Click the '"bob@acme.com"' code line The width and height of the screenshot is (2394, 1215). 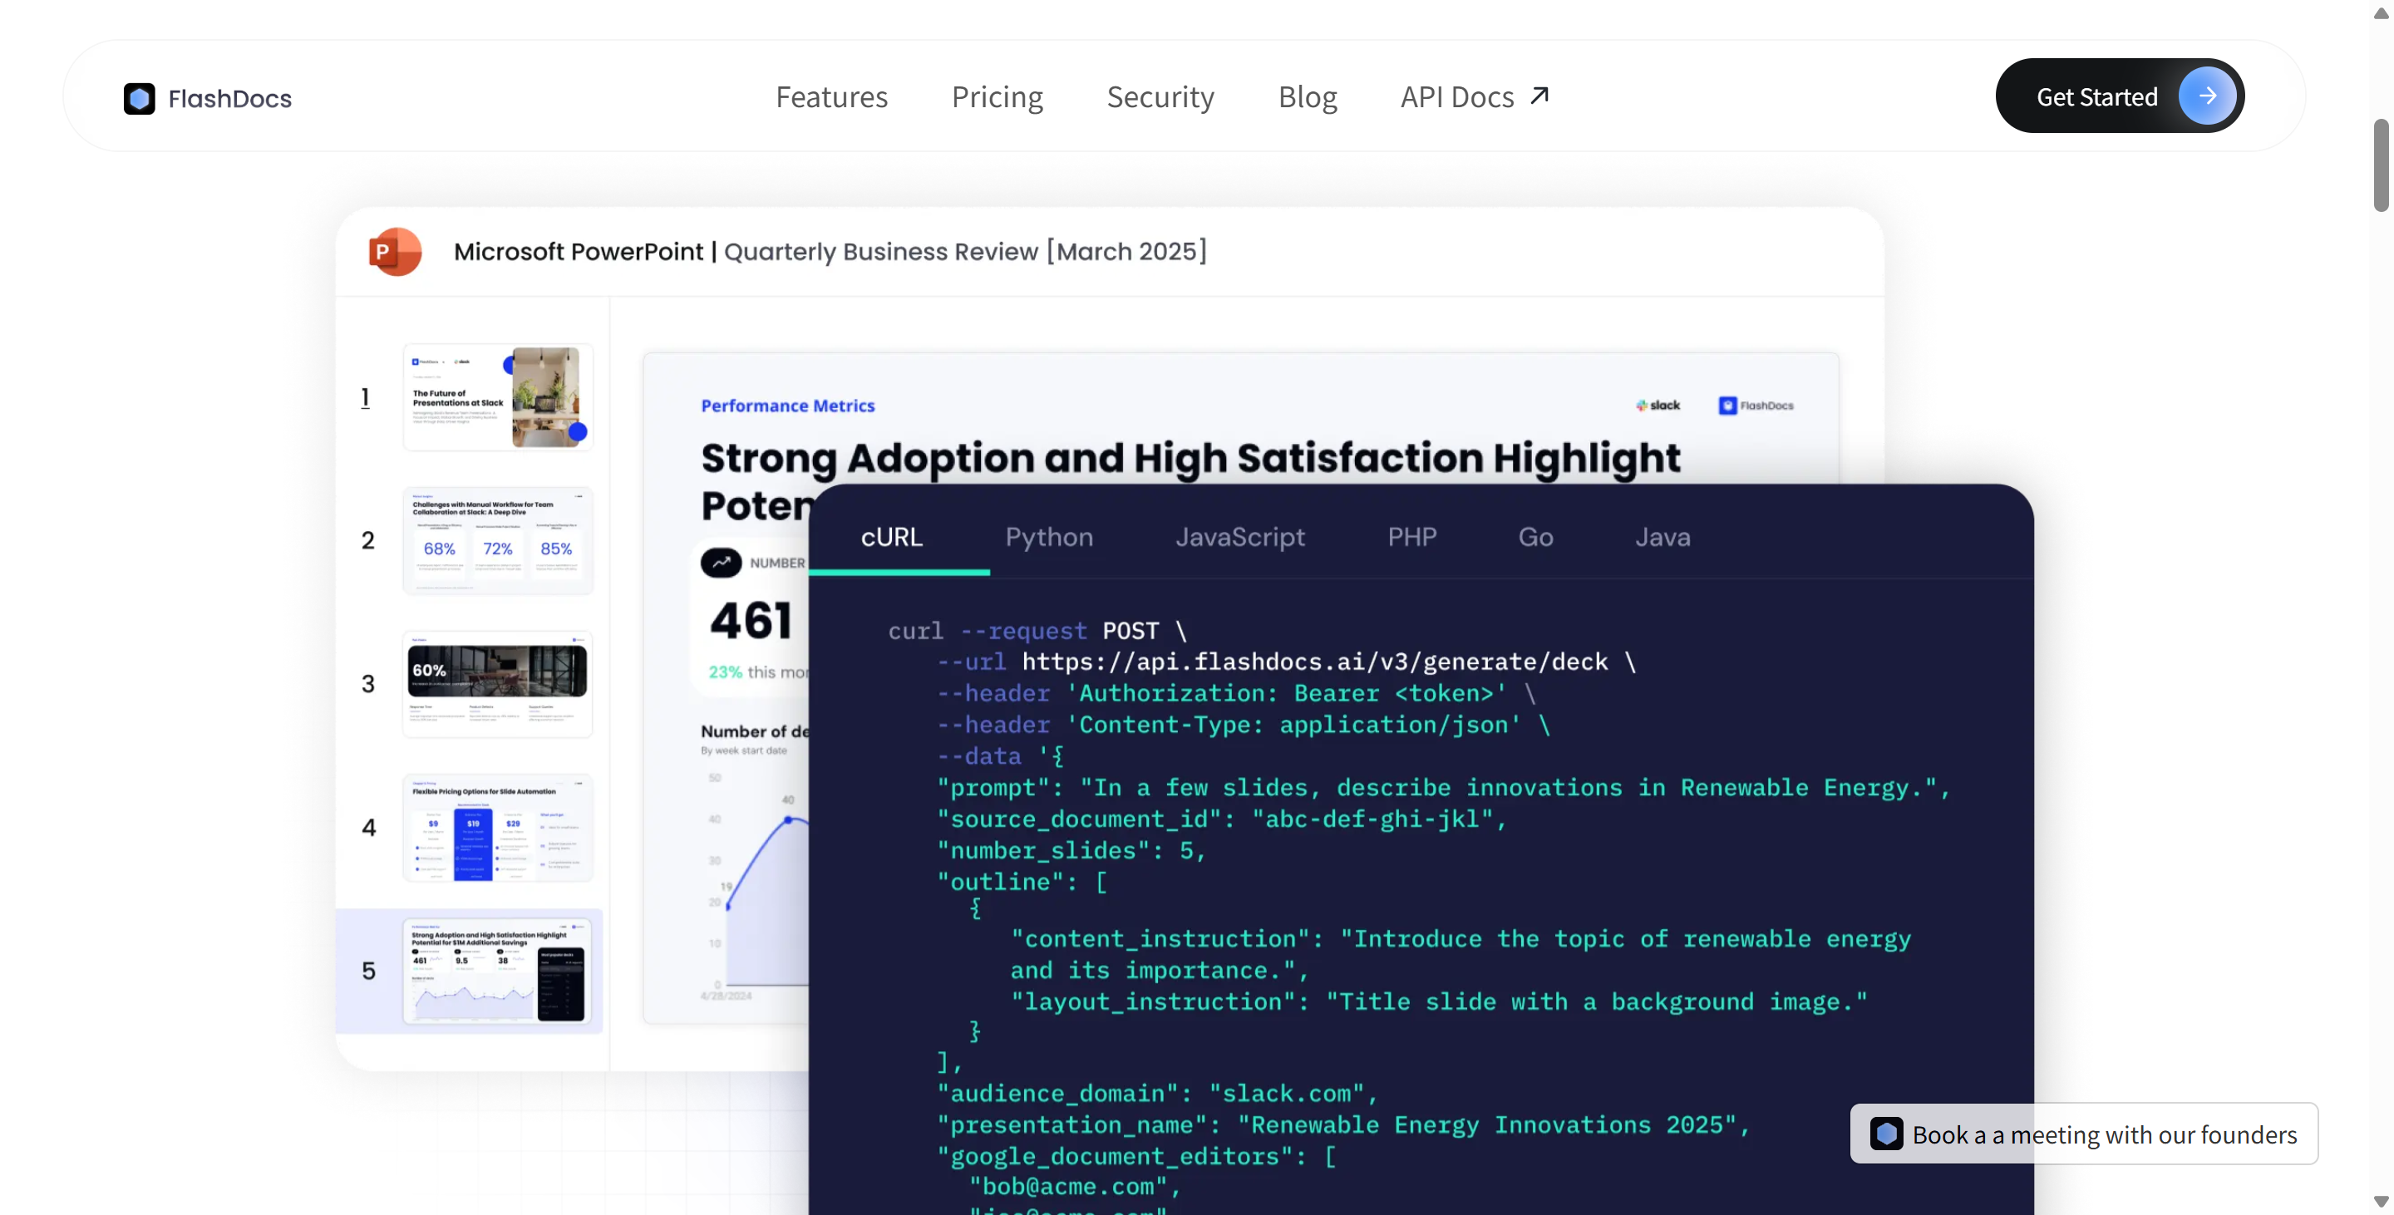[x=1076, y=1187]
